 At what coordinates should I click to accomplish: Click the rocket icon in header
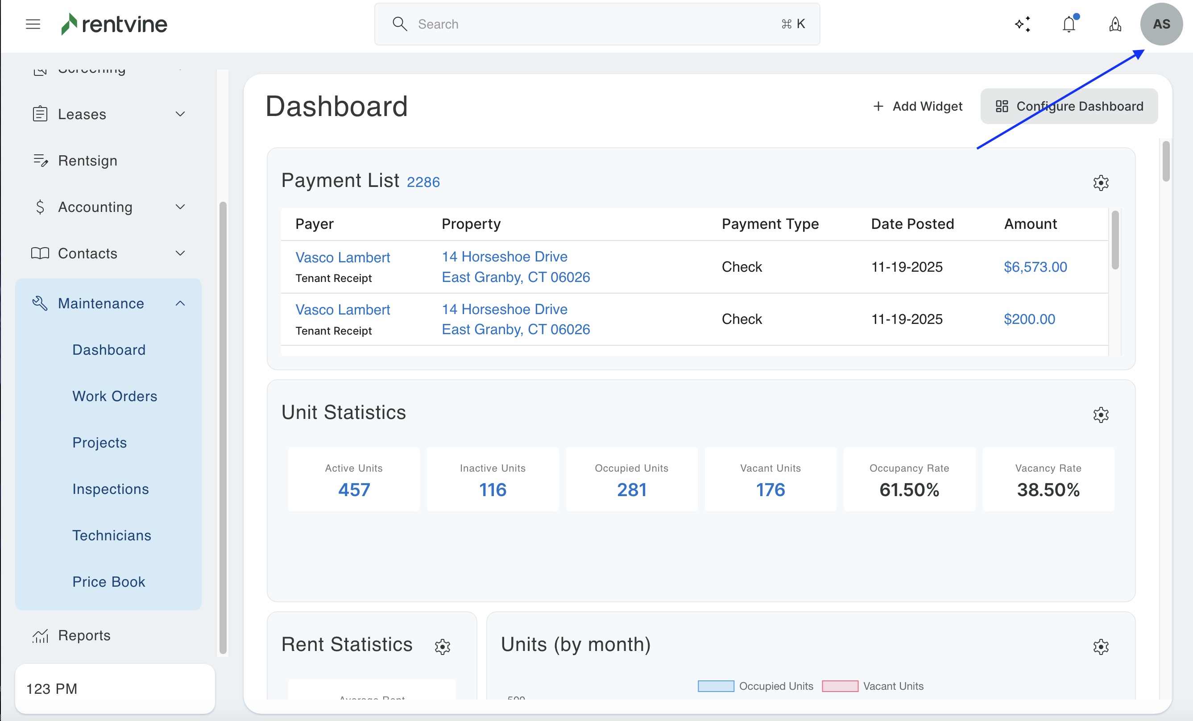(1114, 24)
